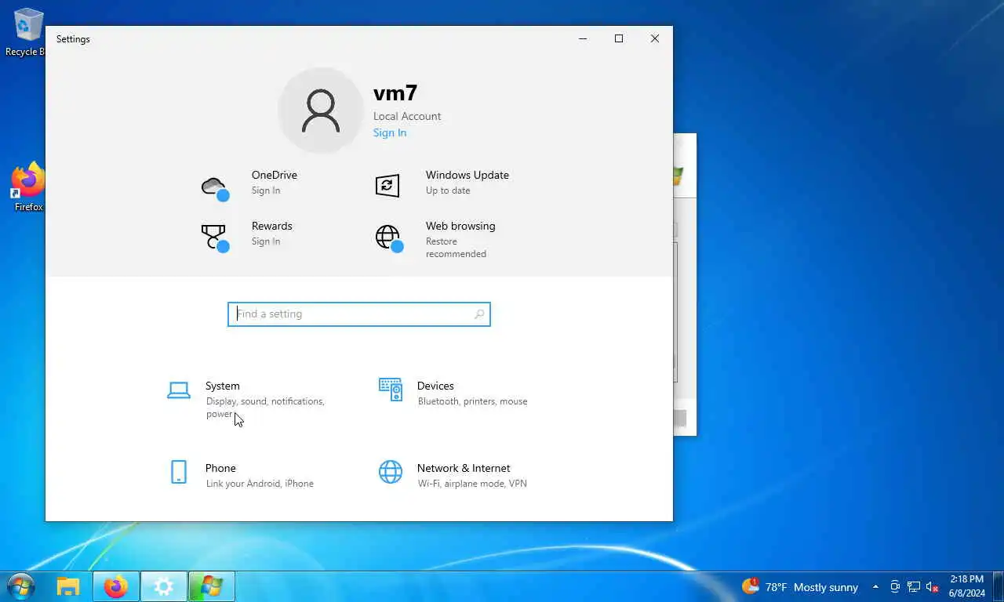Click the Settings gear taskbar button

pos(164,586)
